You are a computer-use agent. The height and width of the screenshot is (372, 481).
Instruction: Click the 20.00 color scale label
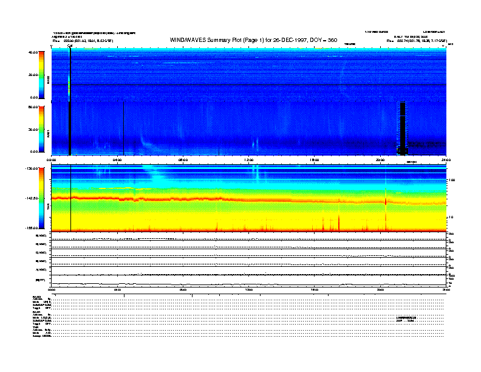tap(33, 75)
